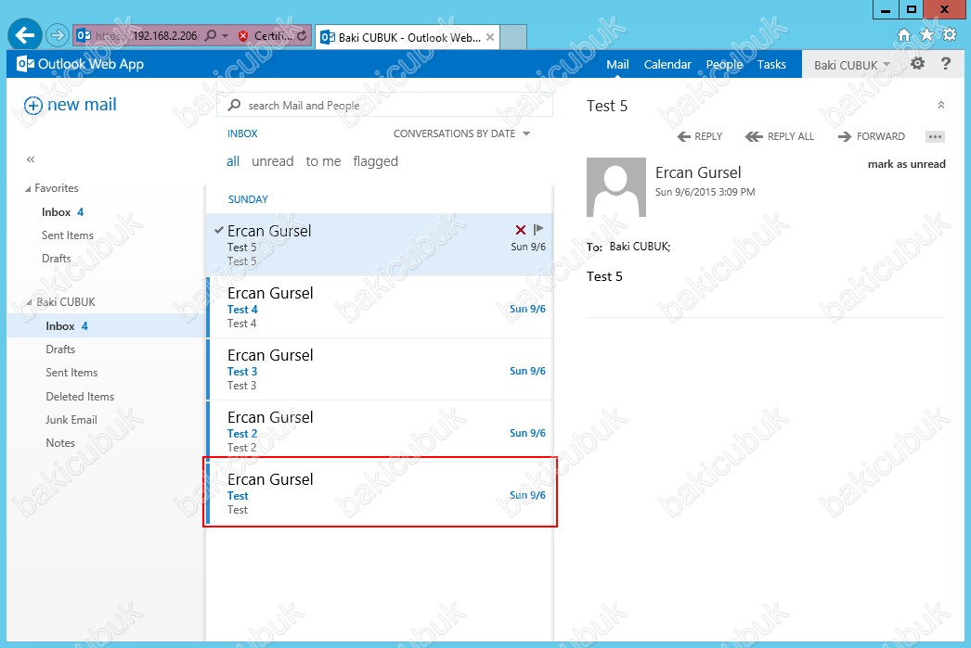
Task: Select Inbox under Baki CUBUK mailbox
Action: 105,326
